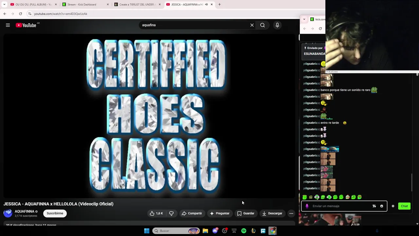
Task: Like the video showing 1,6 K
Action: click(156, 213)
